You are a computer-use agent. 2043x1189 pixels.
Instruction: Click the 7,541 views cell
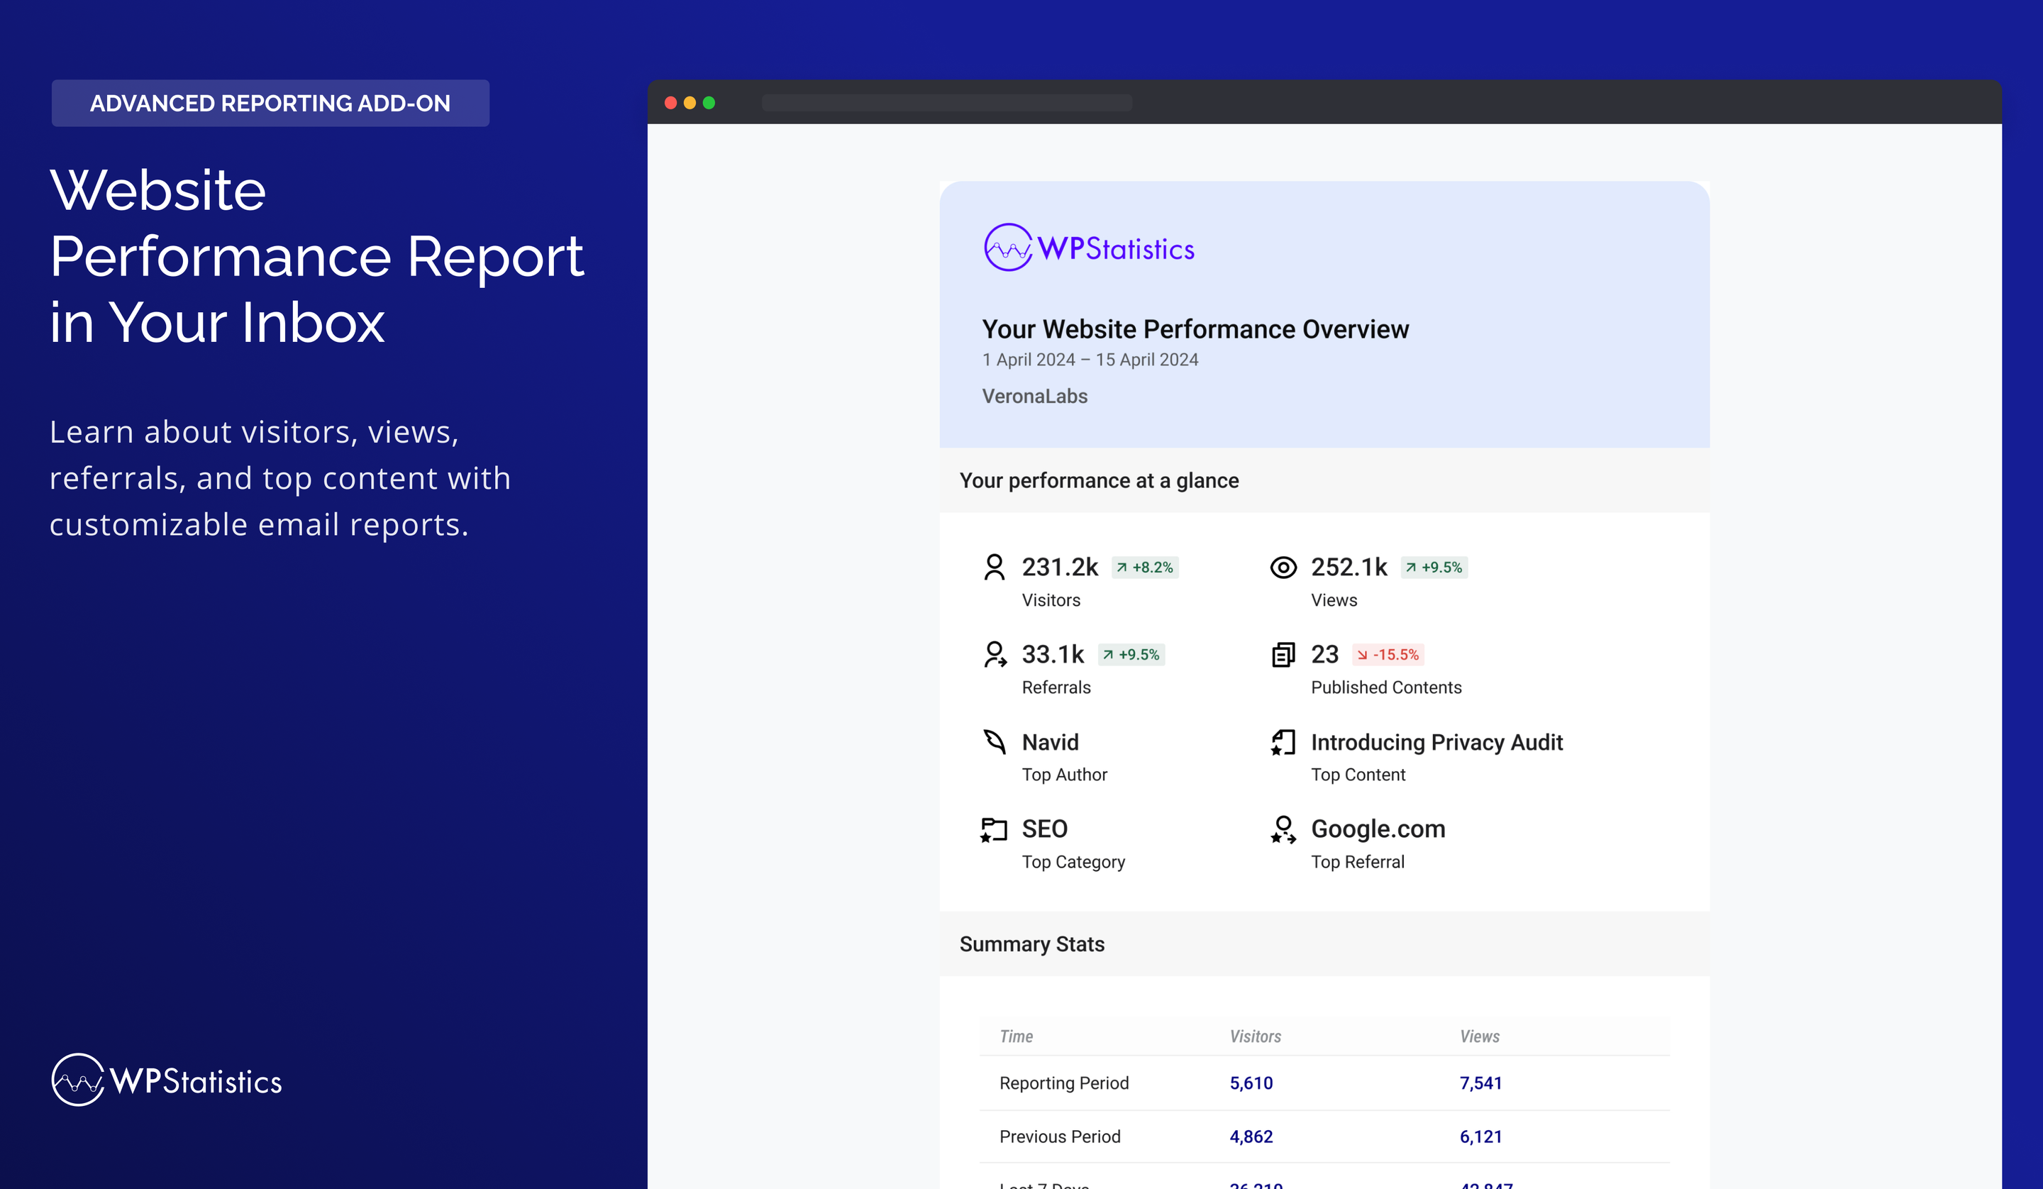(1480, 1083)
